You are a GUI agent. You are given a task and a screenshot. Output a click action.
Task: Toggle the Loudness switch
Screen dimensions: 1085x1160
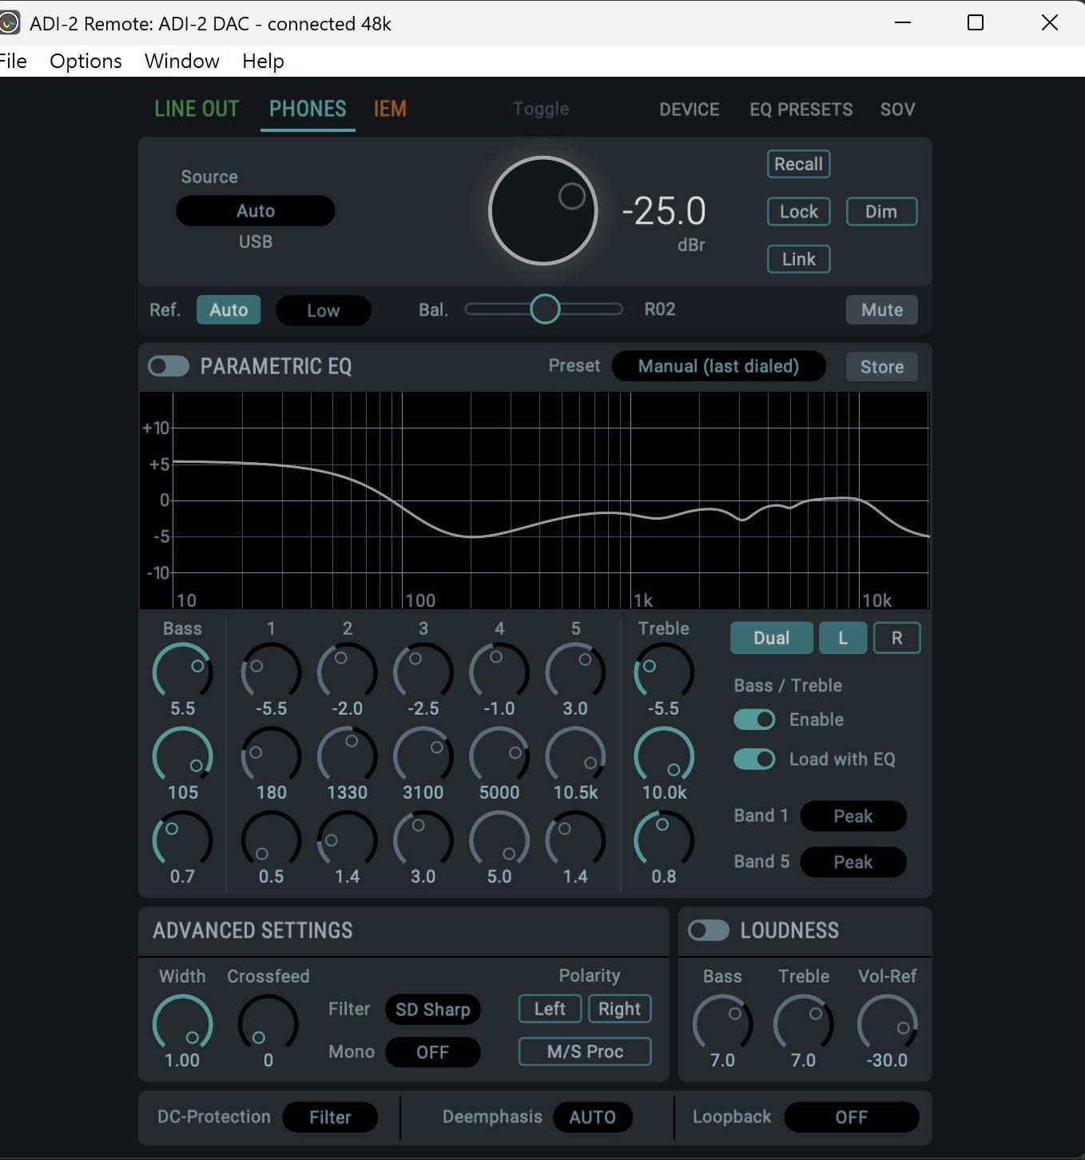pyautogui.click(x=709, y=931)
